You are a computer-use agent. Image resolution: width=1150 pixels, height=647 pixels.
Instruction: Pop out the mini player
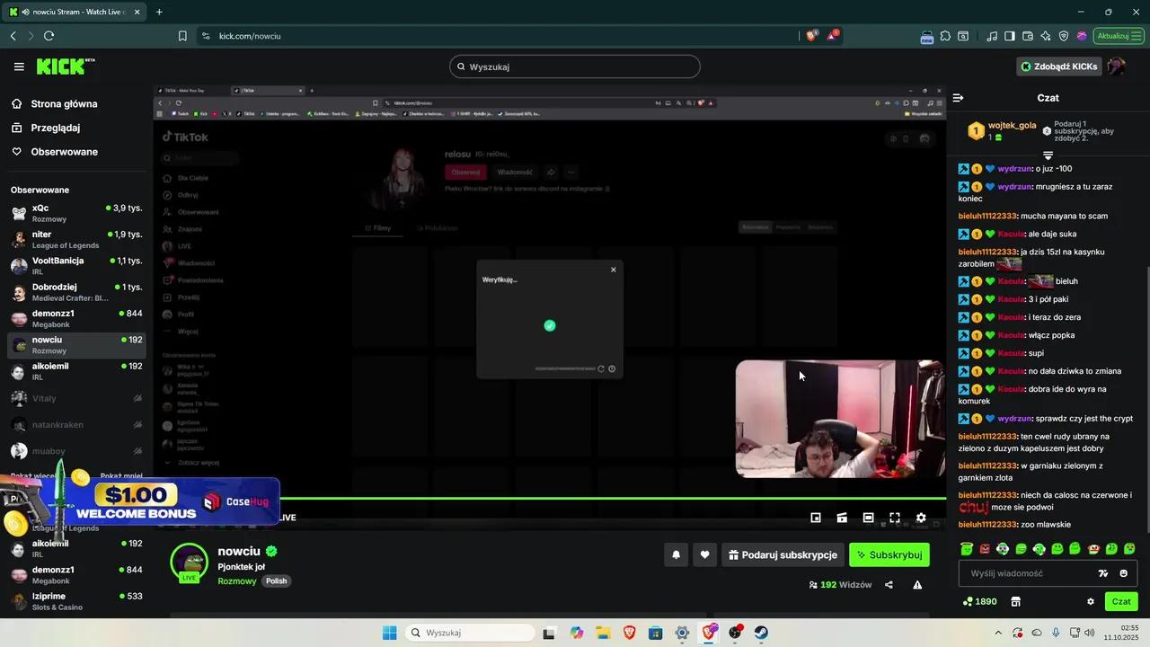pyautogui.click(x=816, y=518)
